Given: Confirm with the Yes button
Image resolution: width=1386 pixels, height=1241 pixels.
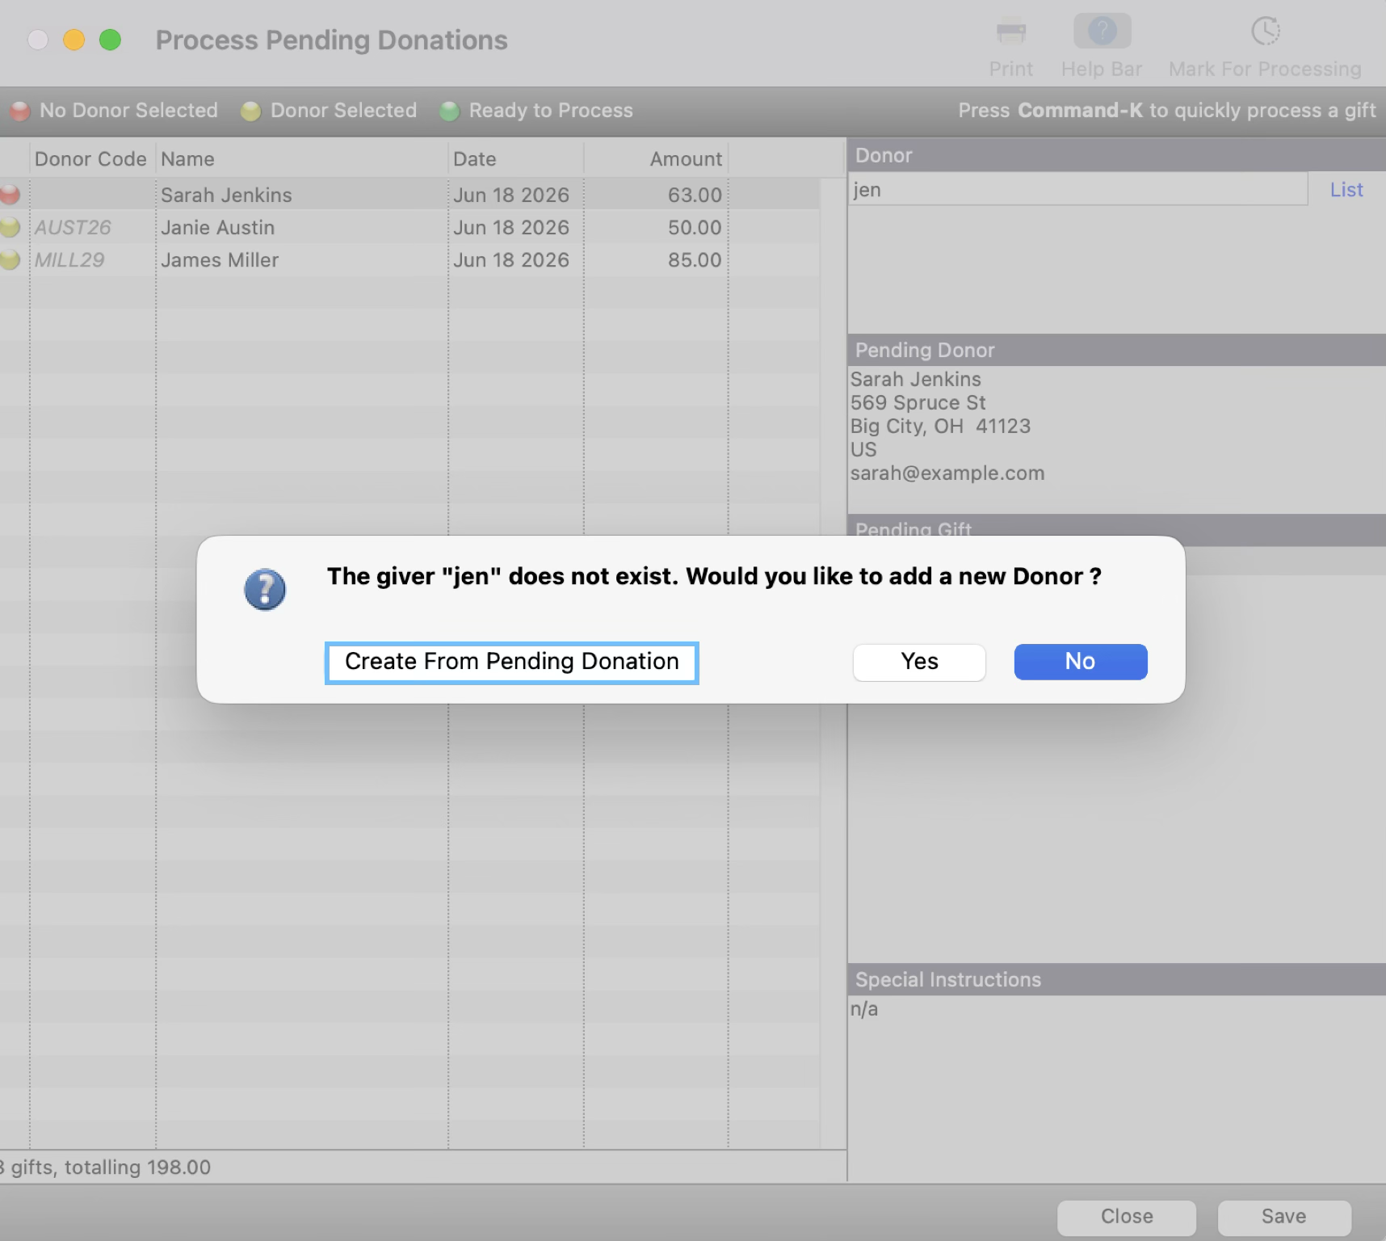Looking at the screenshot, I should [919, 662].
